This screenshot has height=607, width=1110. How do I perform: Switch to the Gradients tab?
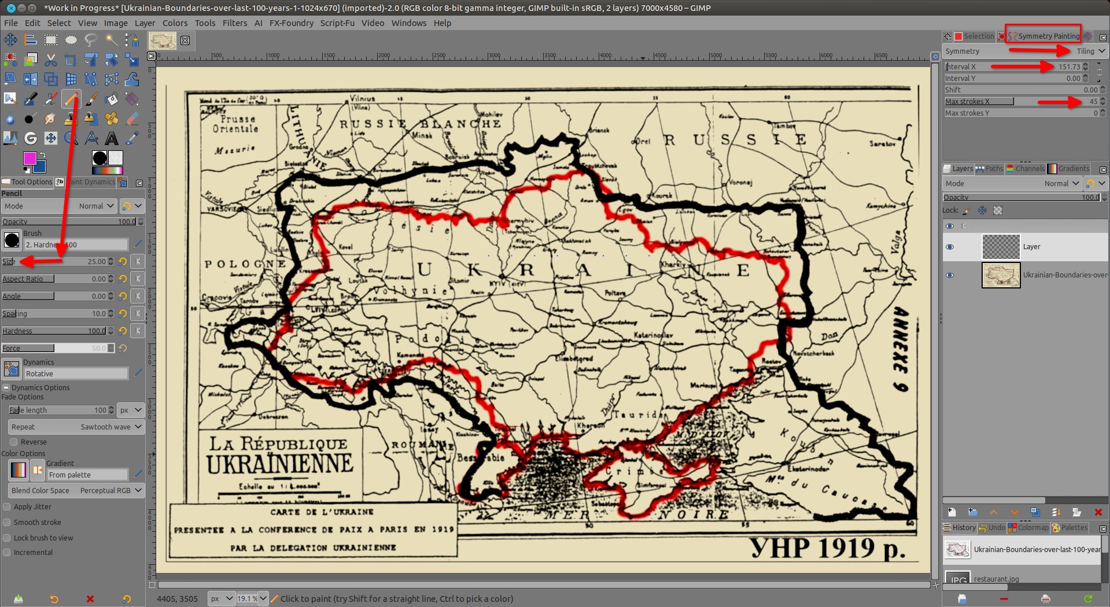click(1069, 169)
